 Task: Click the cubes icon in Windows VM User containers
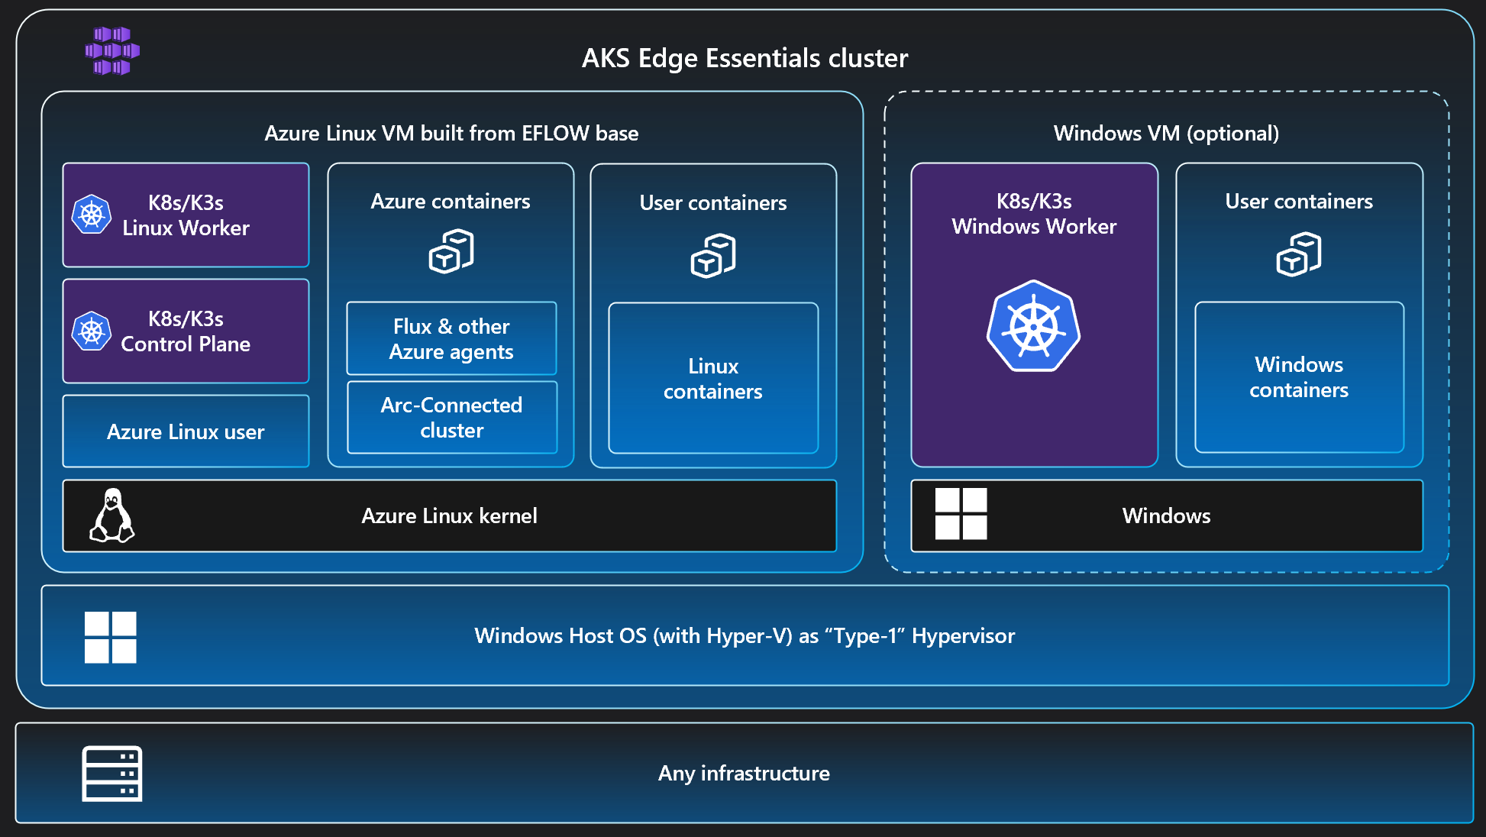click(1299, 254)
